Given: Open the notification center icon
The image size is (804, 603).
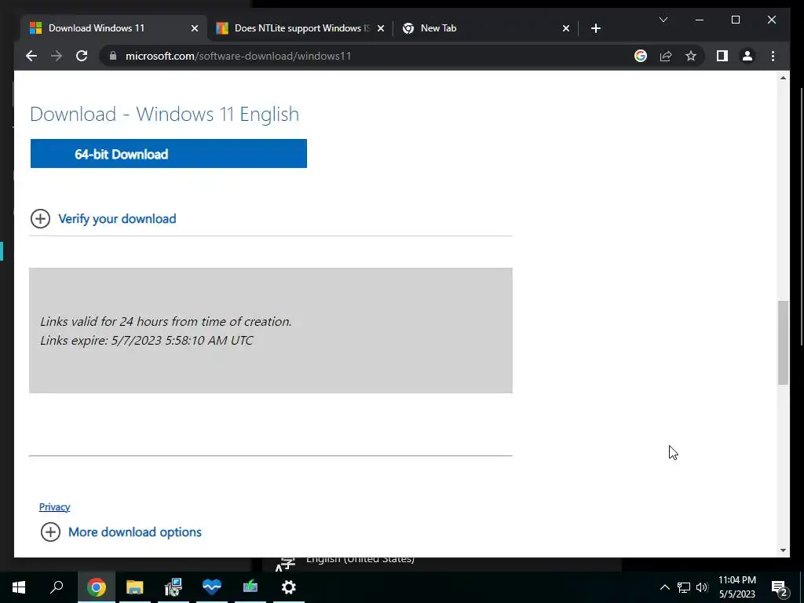Looking at the screenshot, I should click(x=779, y=587).
